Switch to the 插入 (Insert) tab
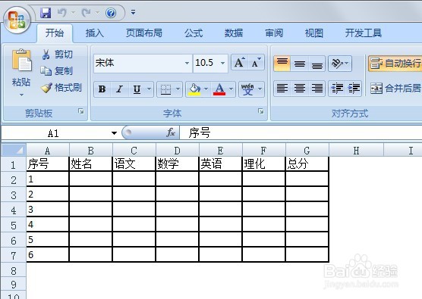The height and width of the screenshot is (299, 422). [x=94, y=33]
